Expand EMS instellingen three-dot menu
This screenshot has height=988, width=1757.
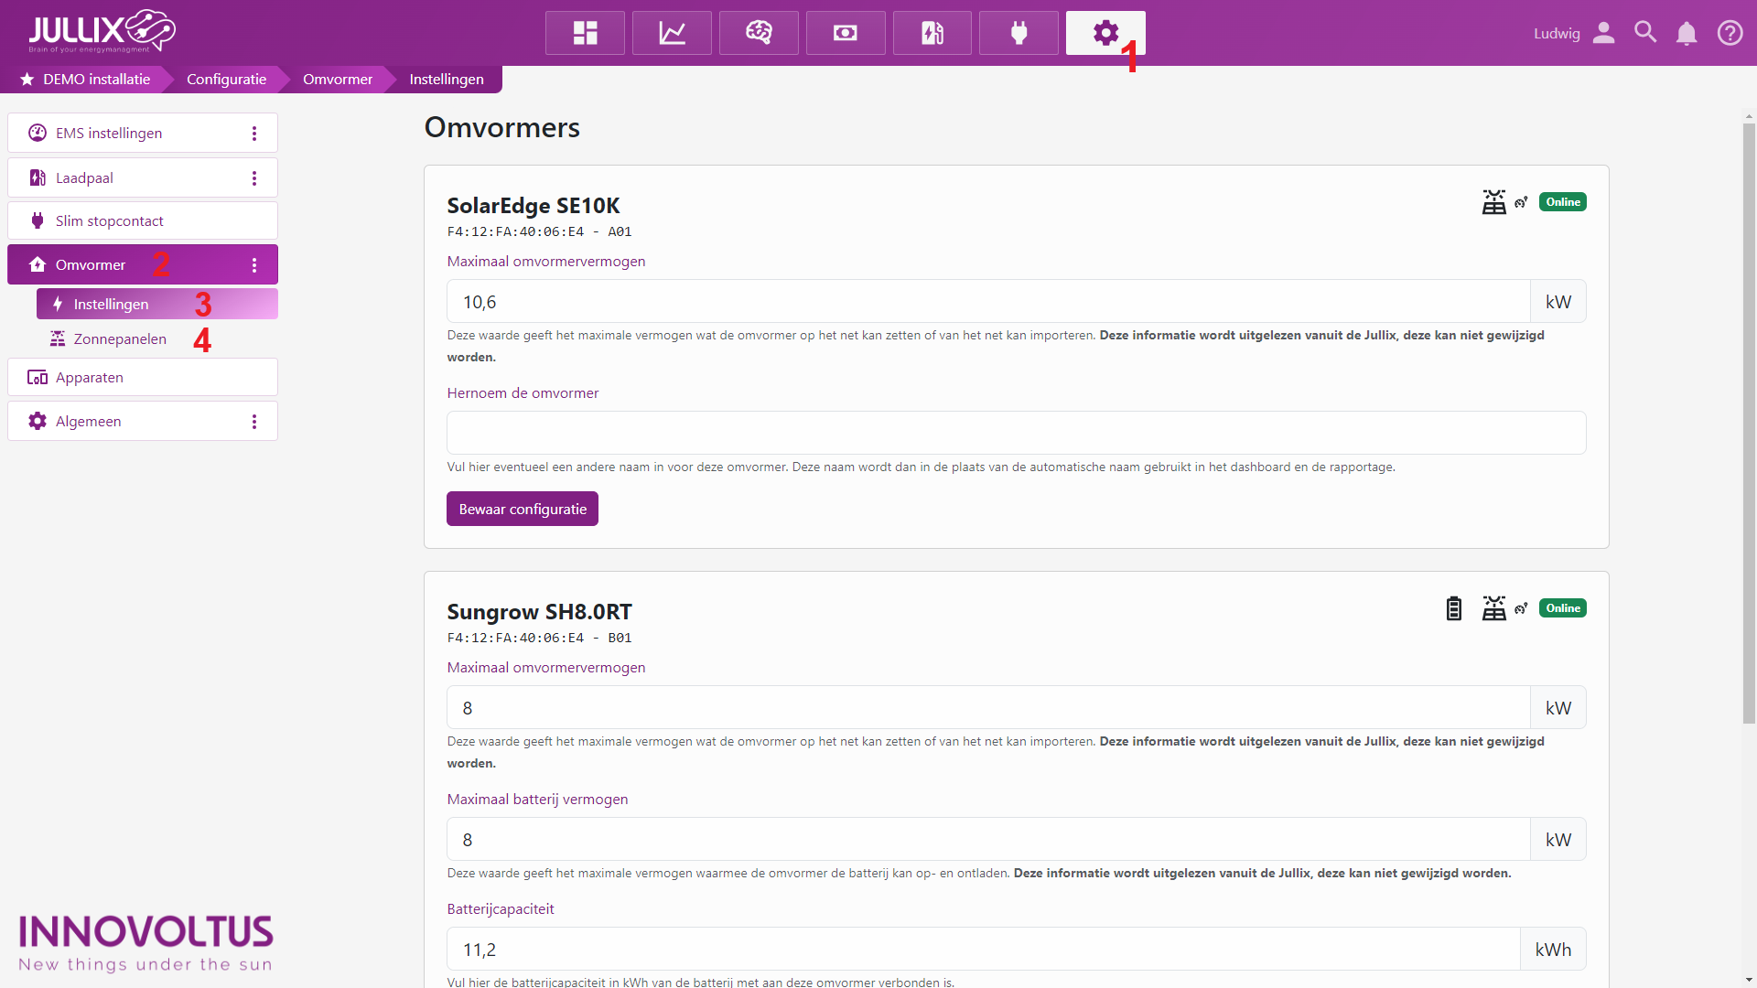(254, 134)
